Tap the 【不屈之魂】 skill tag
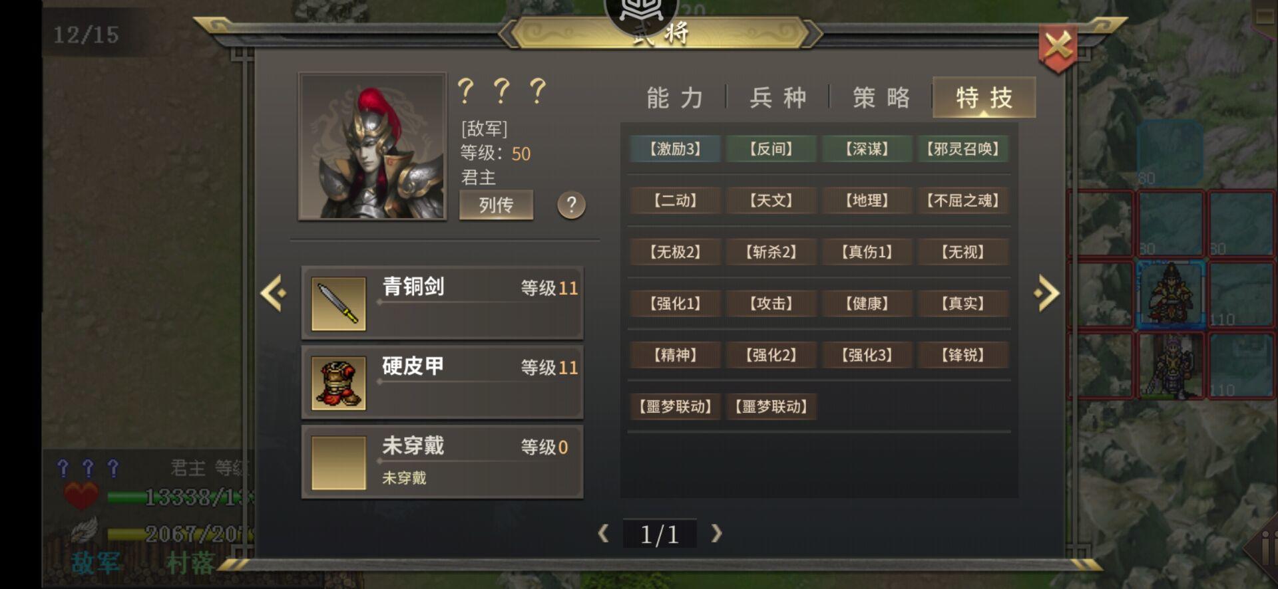Viewport: 1278px width, 589px height. pos(962,200)
